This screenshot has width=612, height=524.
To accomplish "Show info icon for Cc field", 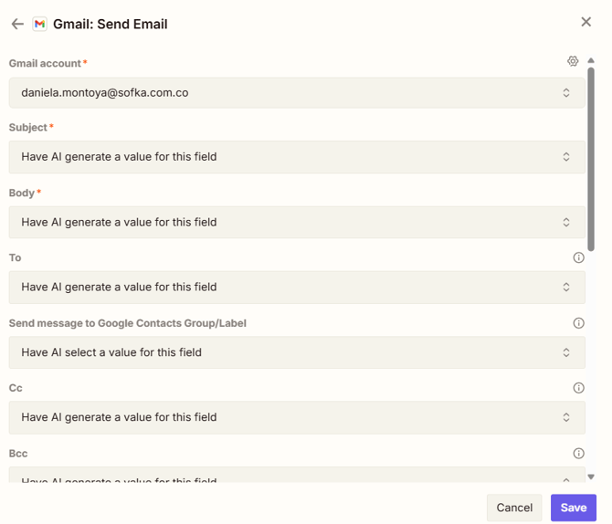I will point(578,388).
